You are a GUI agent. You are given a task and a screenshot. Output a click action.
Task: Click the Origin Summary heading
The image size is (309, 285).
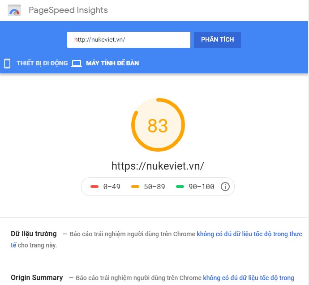click(x=37, y=277)
